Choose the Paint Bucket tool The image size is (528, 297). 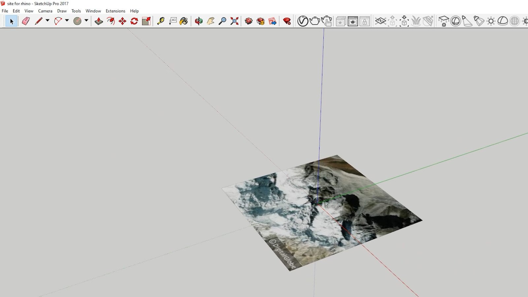(x=184, y=21)
